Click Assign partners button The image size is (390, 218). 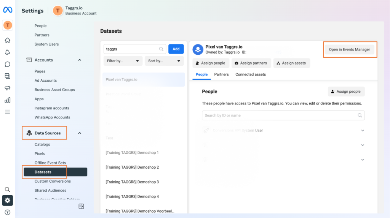pyautogui.click(x=251, y=63)
